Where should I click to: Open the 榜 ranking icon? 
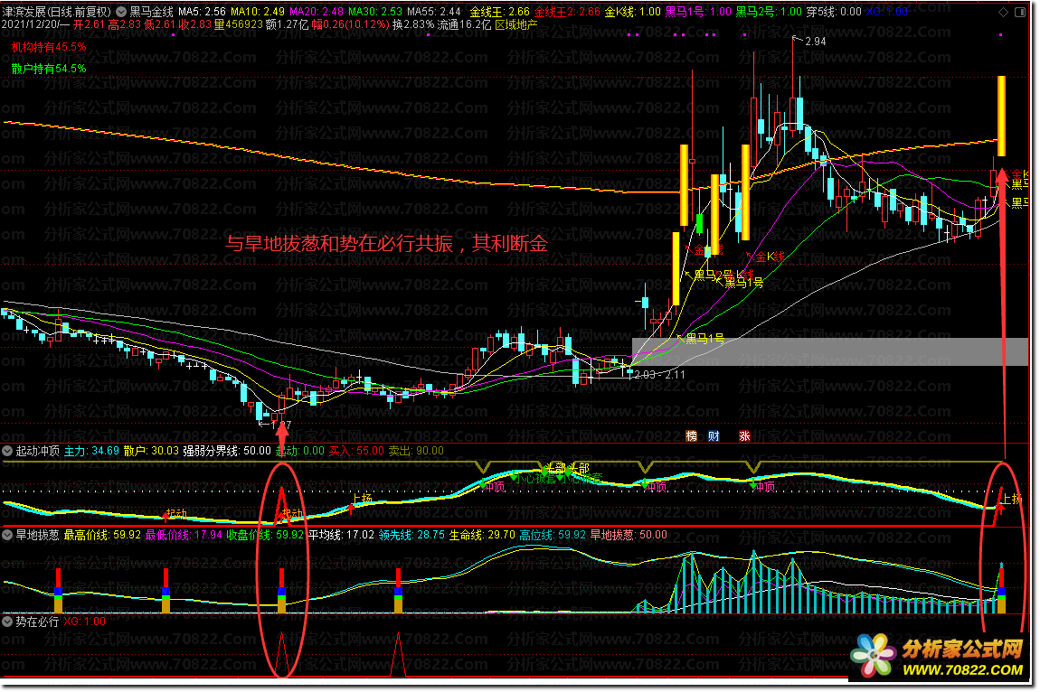tap(692, 435)
